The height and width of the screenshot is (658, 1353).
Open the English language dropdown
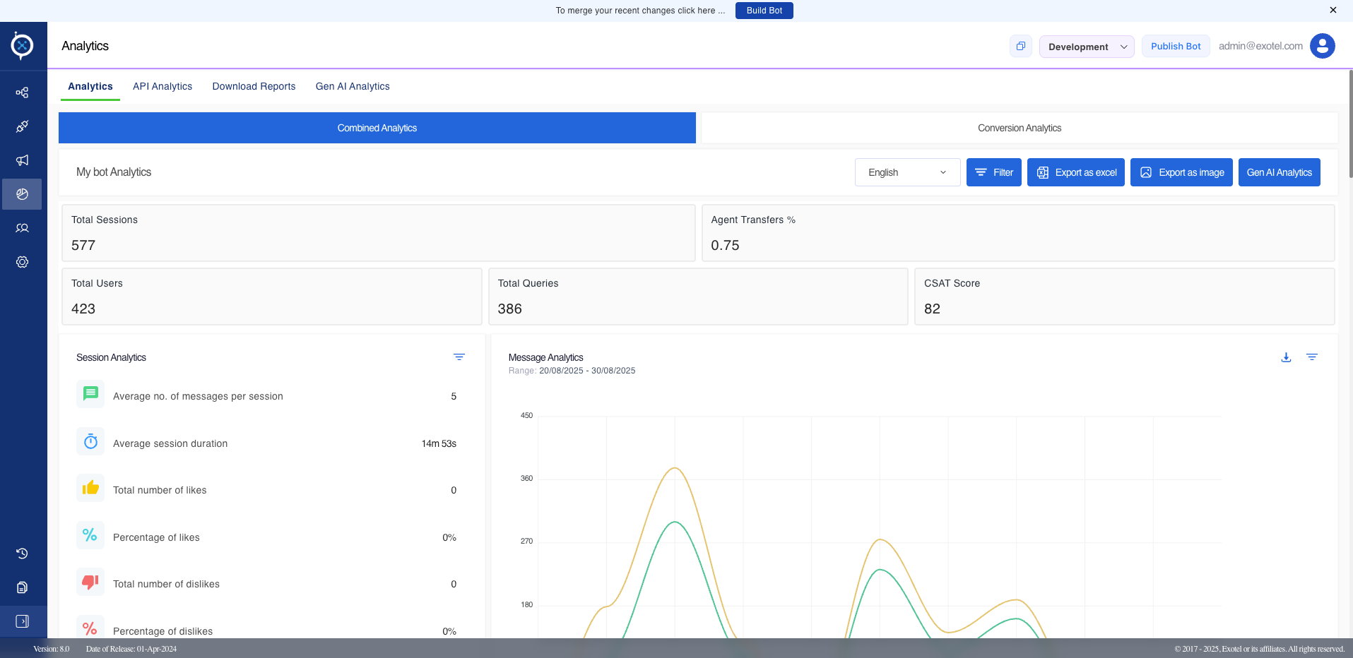point(907,172)
